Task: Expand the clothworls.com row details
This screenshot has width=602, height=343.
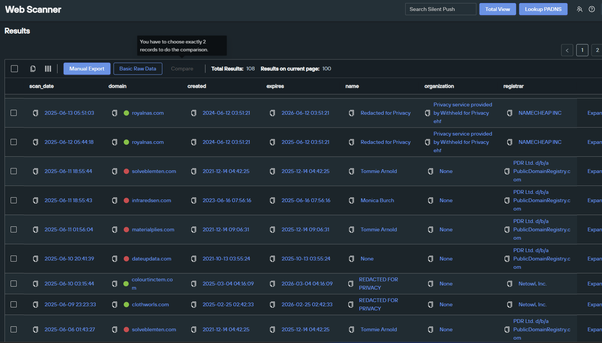Action: click(594, 305)
